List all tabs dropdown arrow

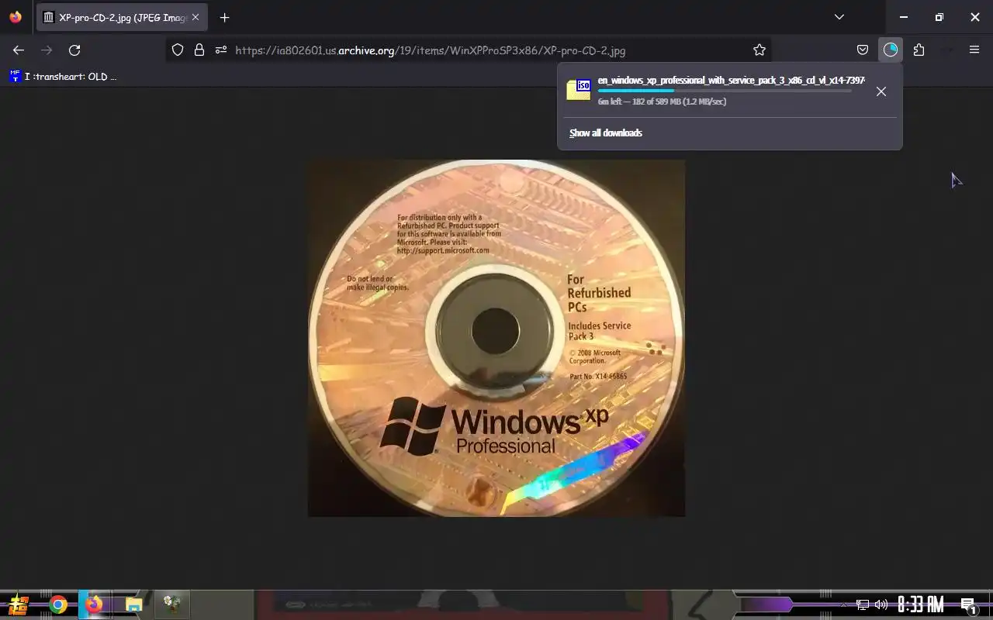(x=839, y=17)
